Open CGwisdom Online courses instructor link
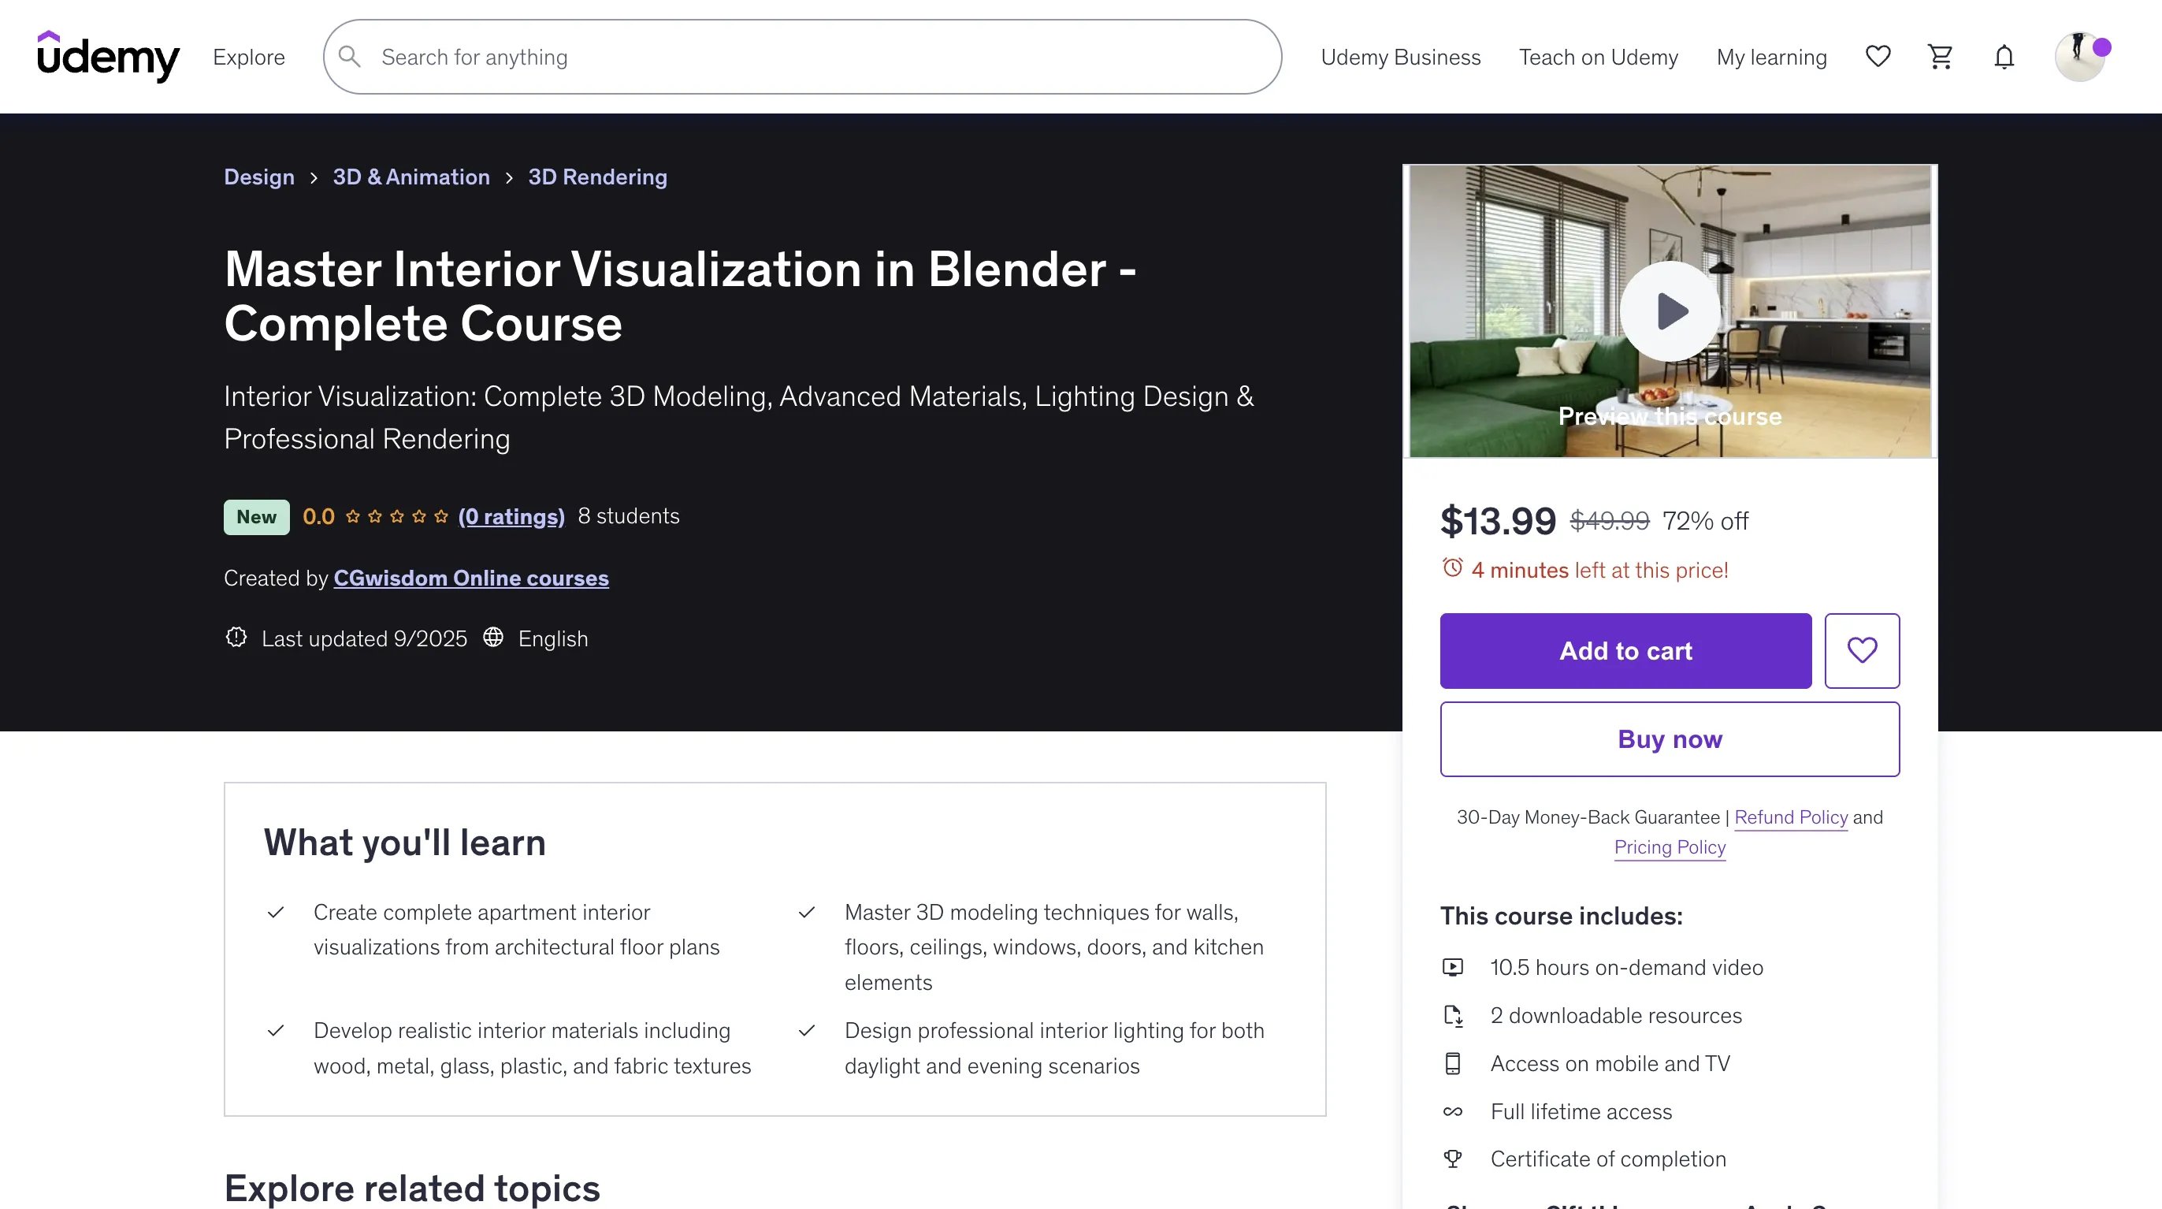 point(471,578)
